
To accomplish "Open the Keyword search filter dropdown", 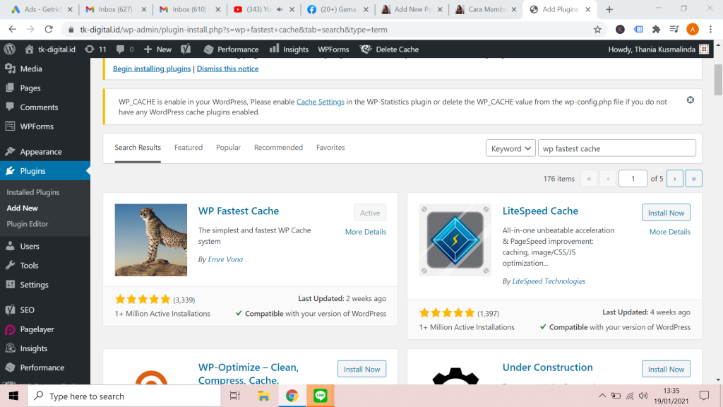I will (x=510, y=148).
